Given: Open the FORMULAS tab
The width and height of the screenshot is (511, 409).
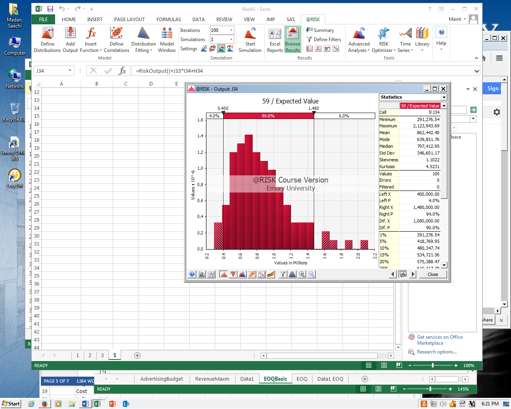Looking at the screenshot, I should coord(168,19).
